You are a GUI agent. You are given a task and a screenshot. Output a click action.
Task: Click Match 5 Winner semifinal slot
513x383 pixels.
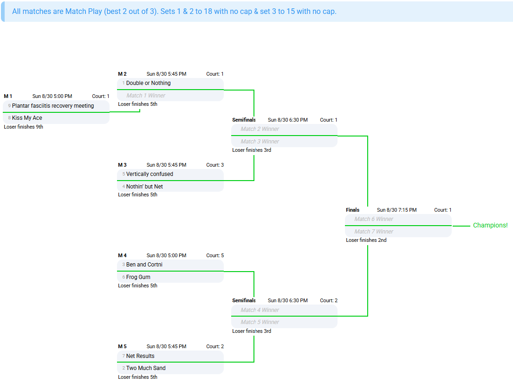point(284,322)
